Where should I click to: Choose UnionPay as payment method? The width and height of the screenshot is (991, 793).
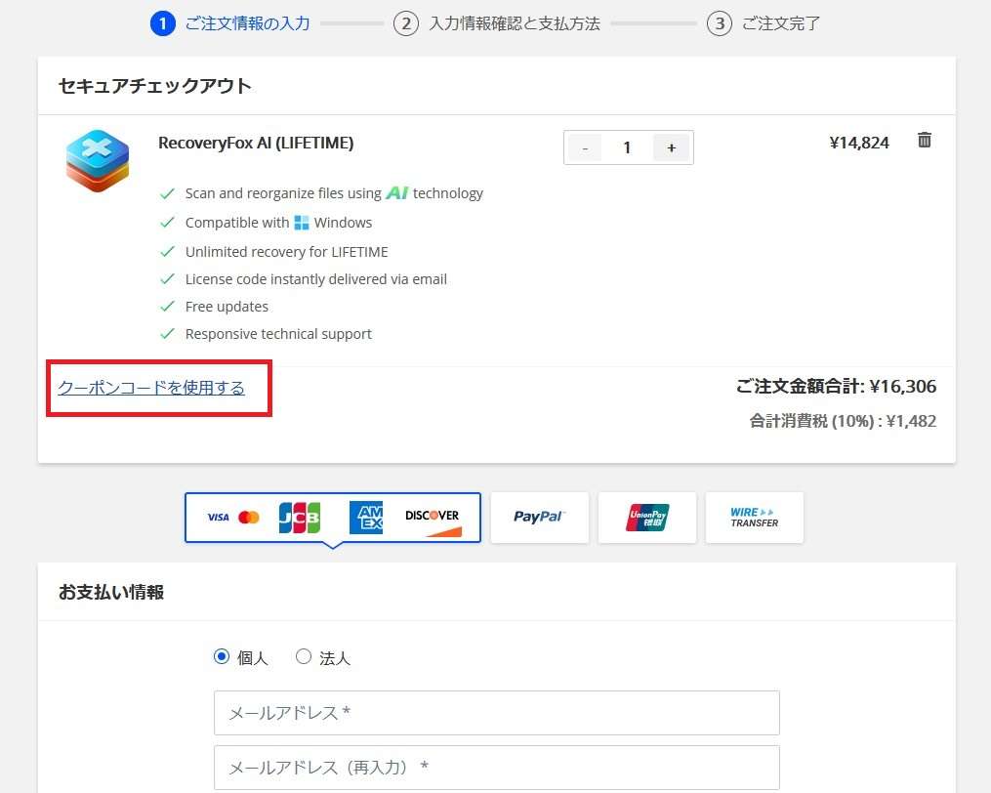647,518
